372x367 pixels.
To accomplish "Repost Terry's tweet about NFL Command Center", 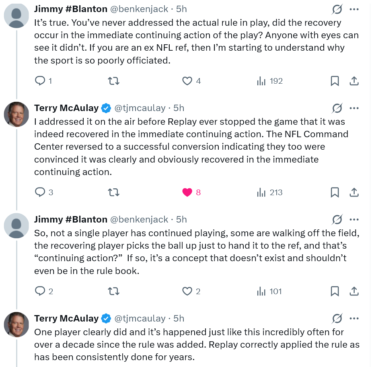I will 114,193.
